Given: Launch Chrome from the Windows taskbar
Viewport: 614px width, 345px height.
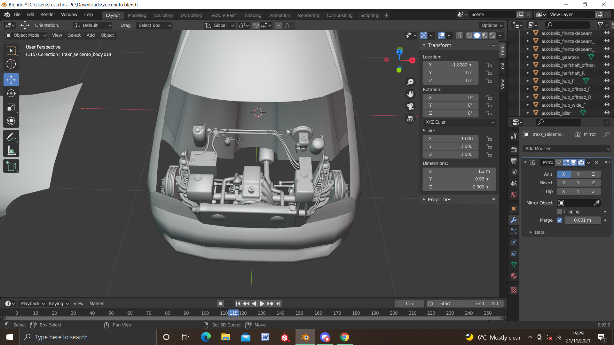Looking at the screenshot, I should click(x=344, y=337).
